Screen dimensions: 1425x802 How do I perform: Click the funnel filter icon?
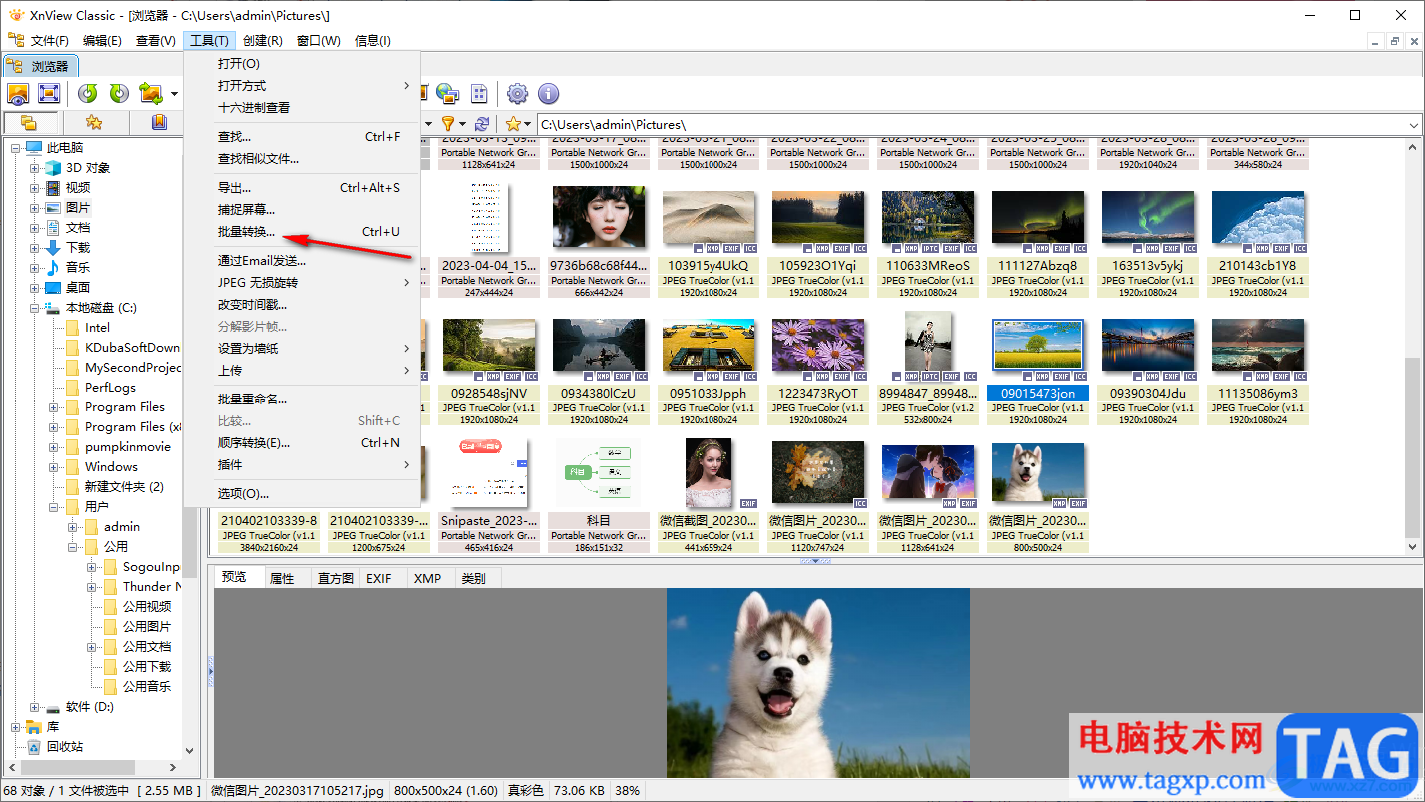pyautogui.click(x=448, y=124)
